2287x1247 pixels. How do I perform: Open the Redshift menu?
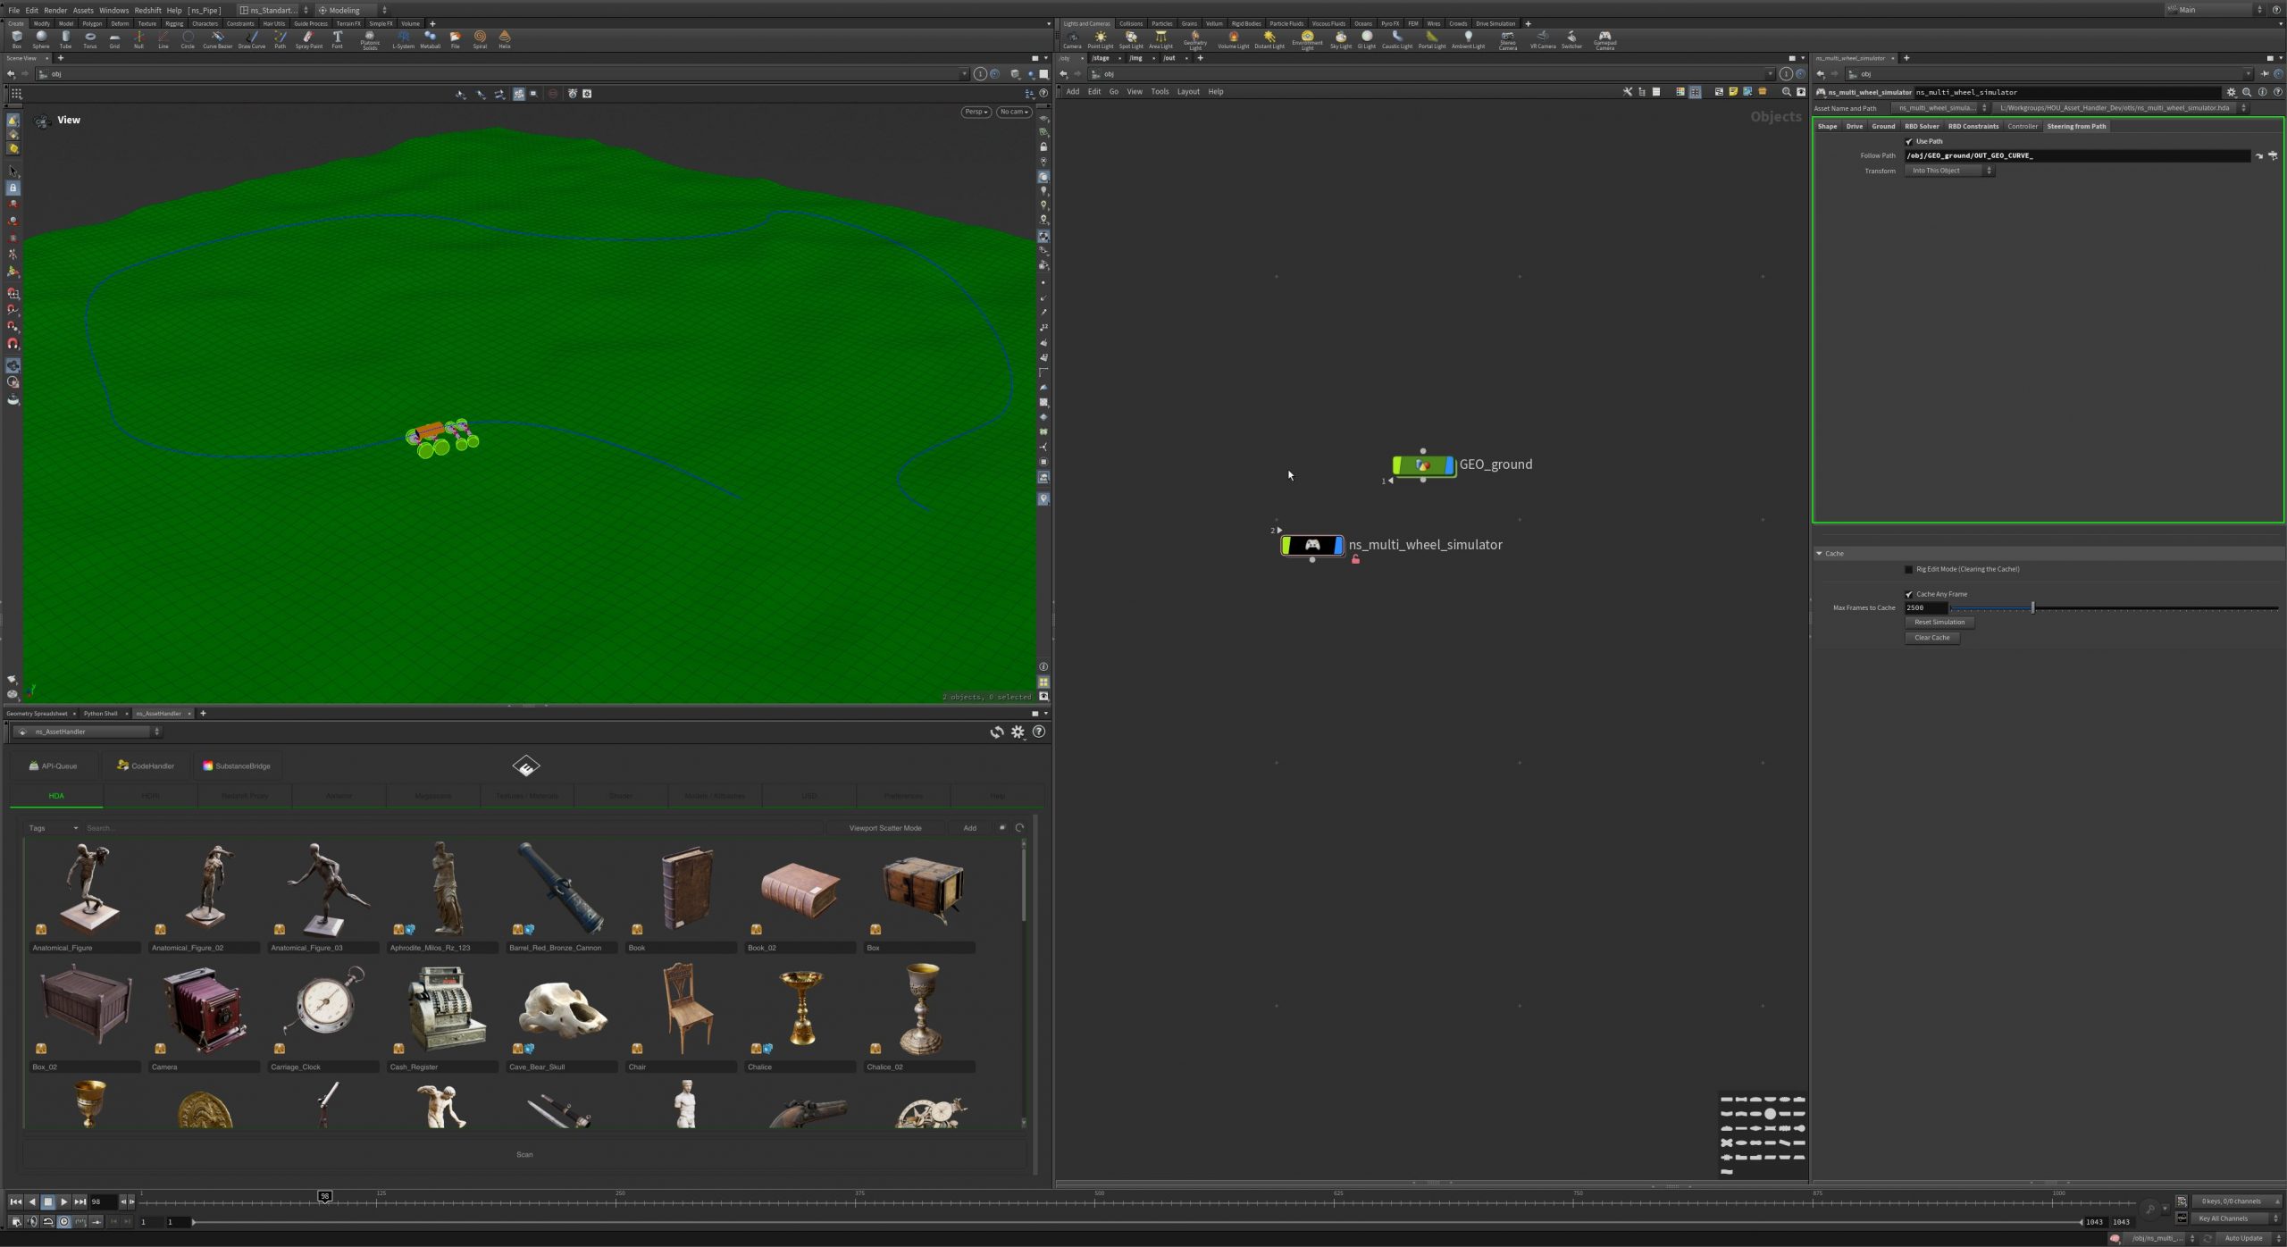pyautogui.click(x=147, y=10)
